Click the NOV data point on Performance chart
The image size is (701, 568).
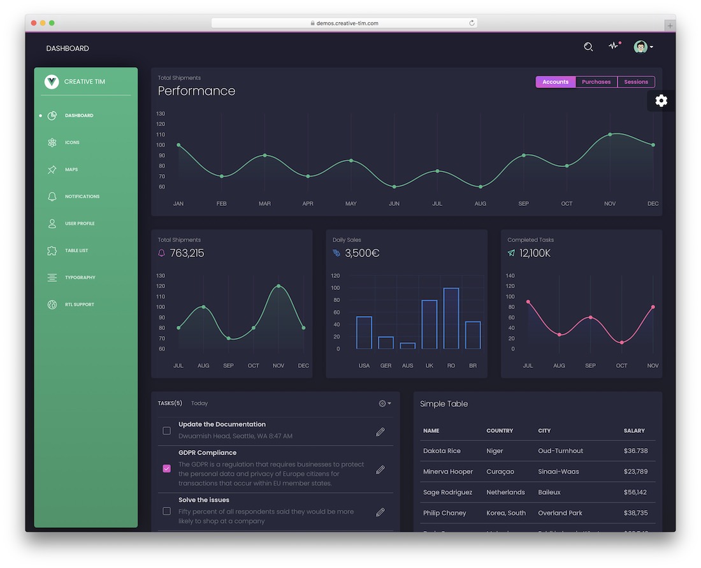point(610,134)
